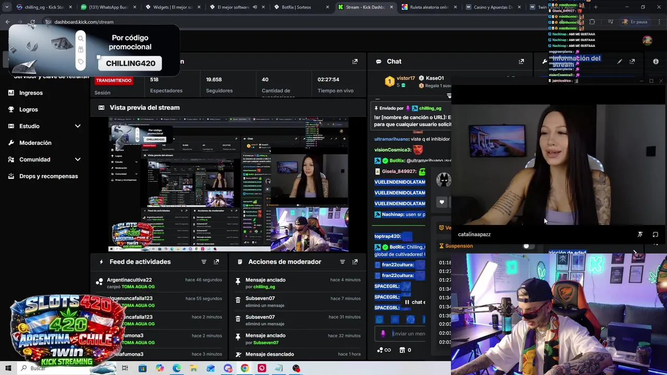Click the wrench icon beside Información del stream

click(x=545, y=61)
